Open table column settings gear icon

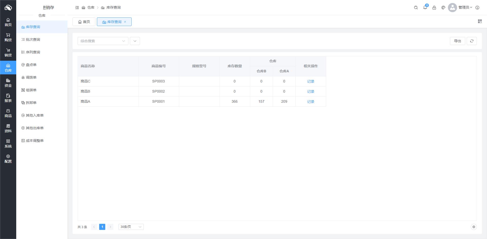point(474,227)
